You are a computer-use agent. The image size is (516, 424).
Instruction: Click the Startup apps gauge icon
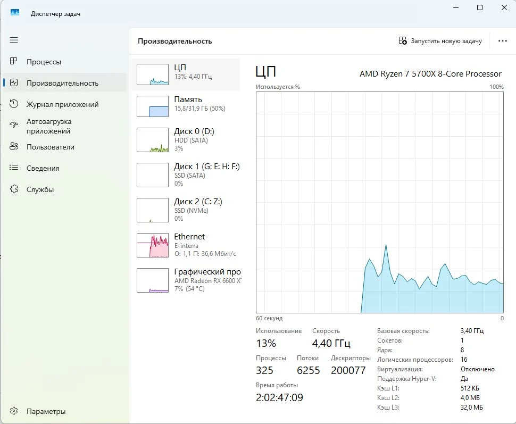click(14, 125)
